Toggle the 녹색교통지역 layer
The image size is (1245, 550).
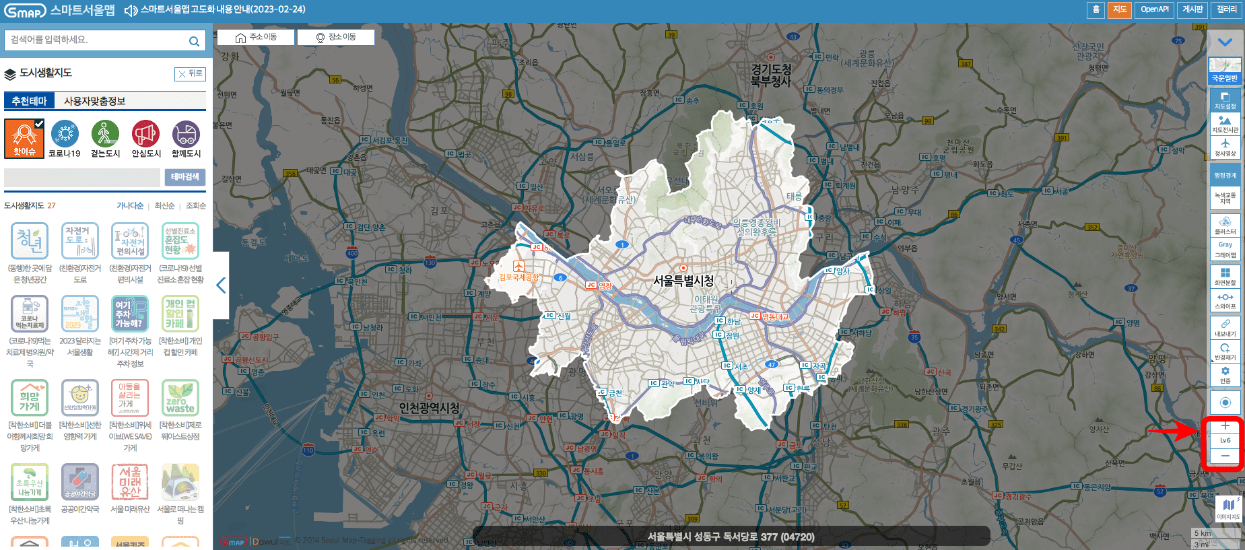pyautogui.click(x=1225, y=199)
